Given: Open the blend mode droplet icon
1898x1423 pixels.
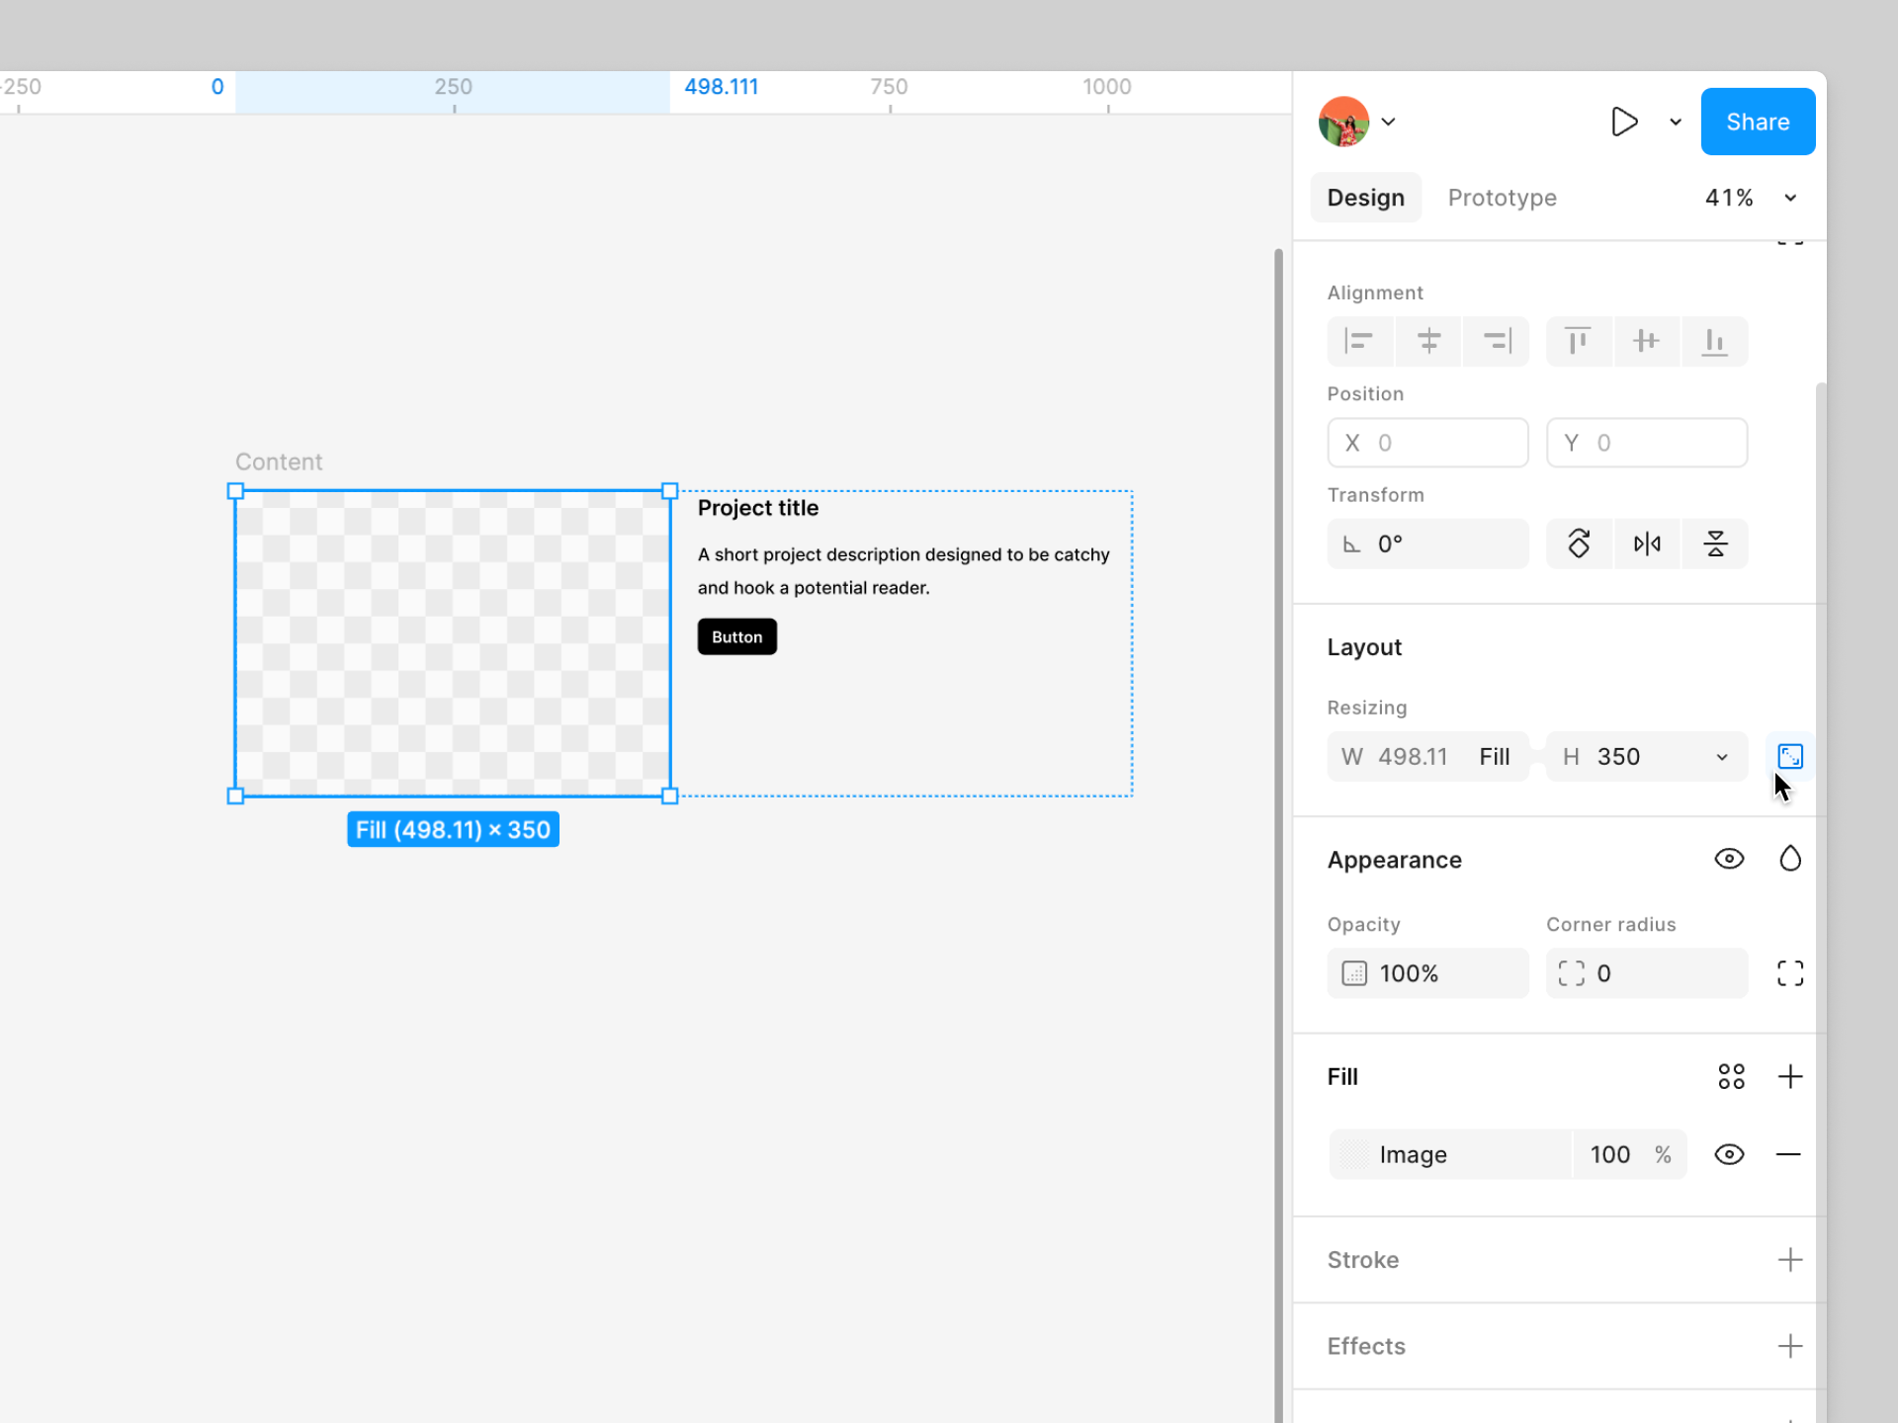Looking at the screenshot, I should pyautogui.click(x=1789, y=859).
